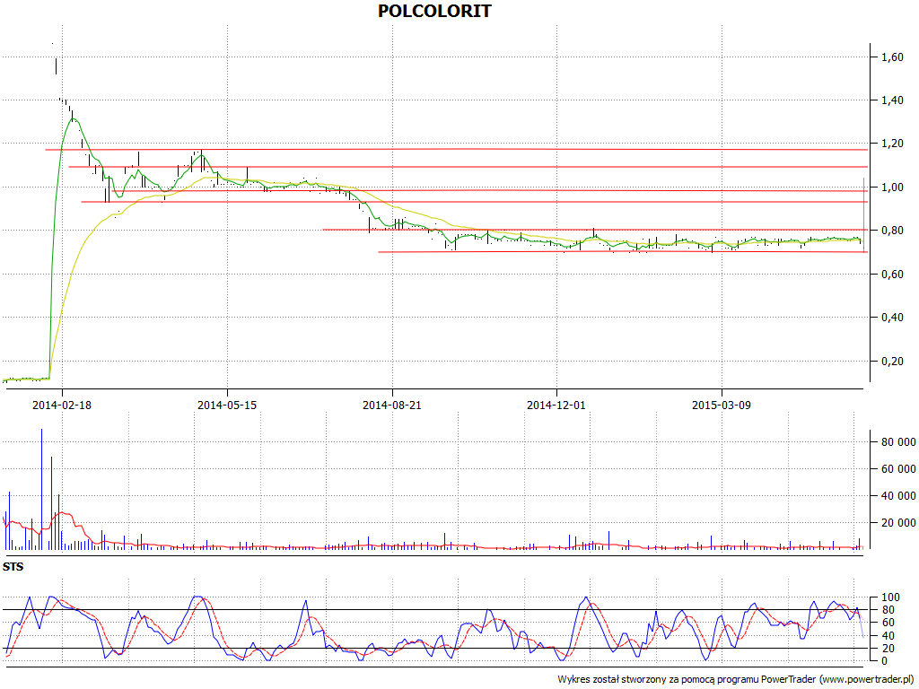The image size is (919, 689).
Task: Click the POLCOLORIT chart title
Action: tap(434, 11)
